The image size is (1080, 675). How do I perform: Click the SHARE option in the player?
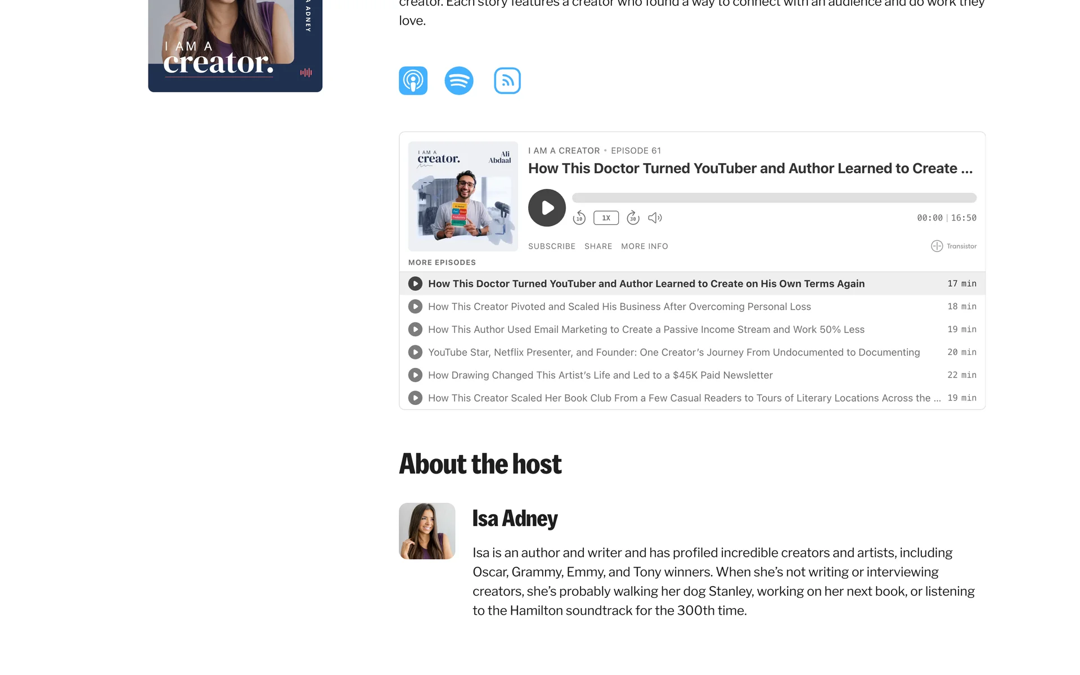pyautogui.click(x=598, y=246)
